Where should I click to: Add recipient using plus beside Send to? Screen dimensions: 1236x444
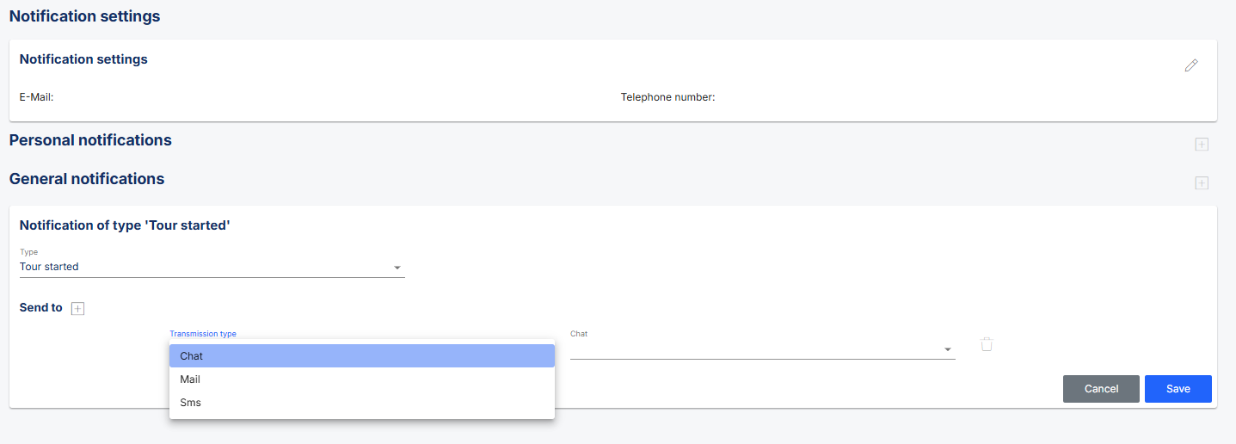click(77, 309)
